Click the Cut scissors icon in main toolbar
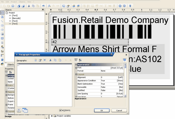The height and width of the screenshot is (119, 175). click(29, 6)
